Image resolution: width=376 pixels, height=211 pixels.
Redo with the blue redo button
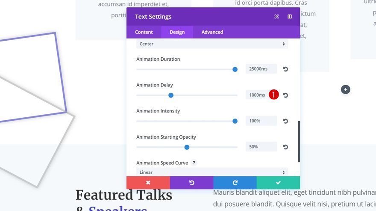(x=235, y=183)
